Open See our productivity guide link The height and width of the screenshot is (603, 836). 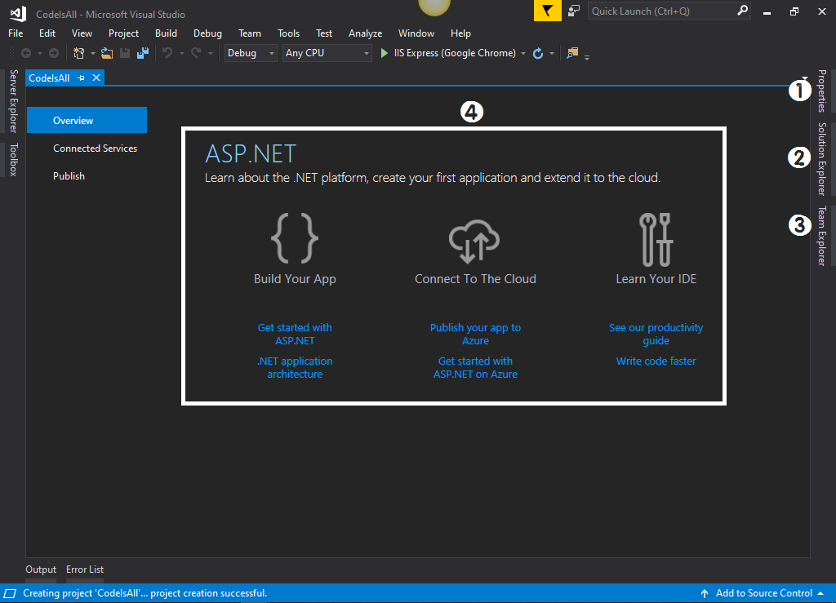point(656,334)
